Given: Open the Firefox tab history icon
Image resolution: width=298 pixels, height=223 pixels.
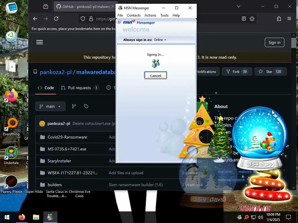Looking at the screenshot, I should click(x=46, y=7).
